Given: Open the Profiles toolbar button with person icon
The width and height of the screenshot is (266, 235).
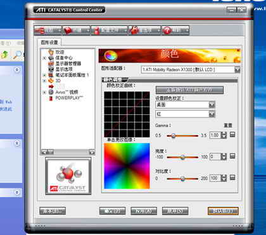Looking at the screenshot, I should 110,30.
